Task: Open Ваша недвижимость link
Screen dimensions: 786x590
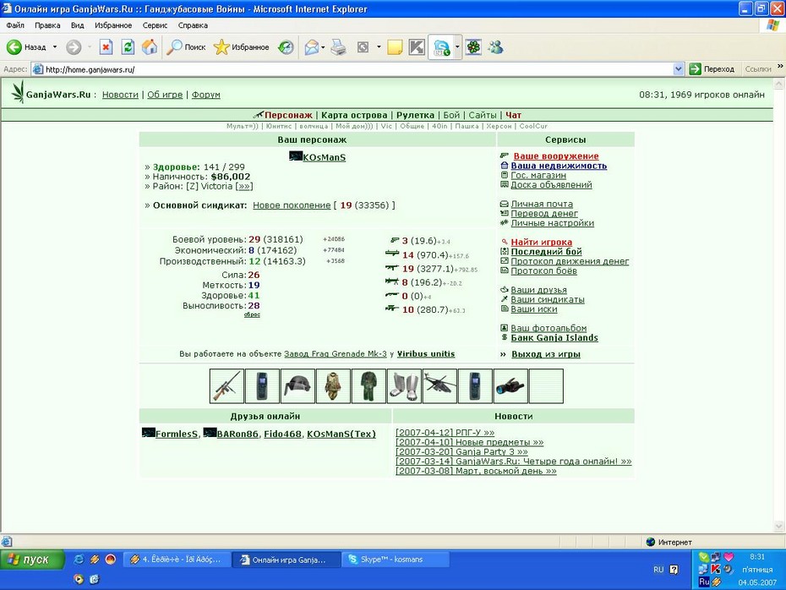Action: pos(559,166)
